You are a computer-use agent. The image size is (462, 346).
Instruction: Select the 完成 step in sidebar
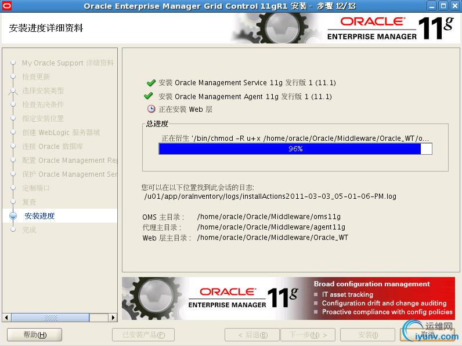(x=29, y=230)
